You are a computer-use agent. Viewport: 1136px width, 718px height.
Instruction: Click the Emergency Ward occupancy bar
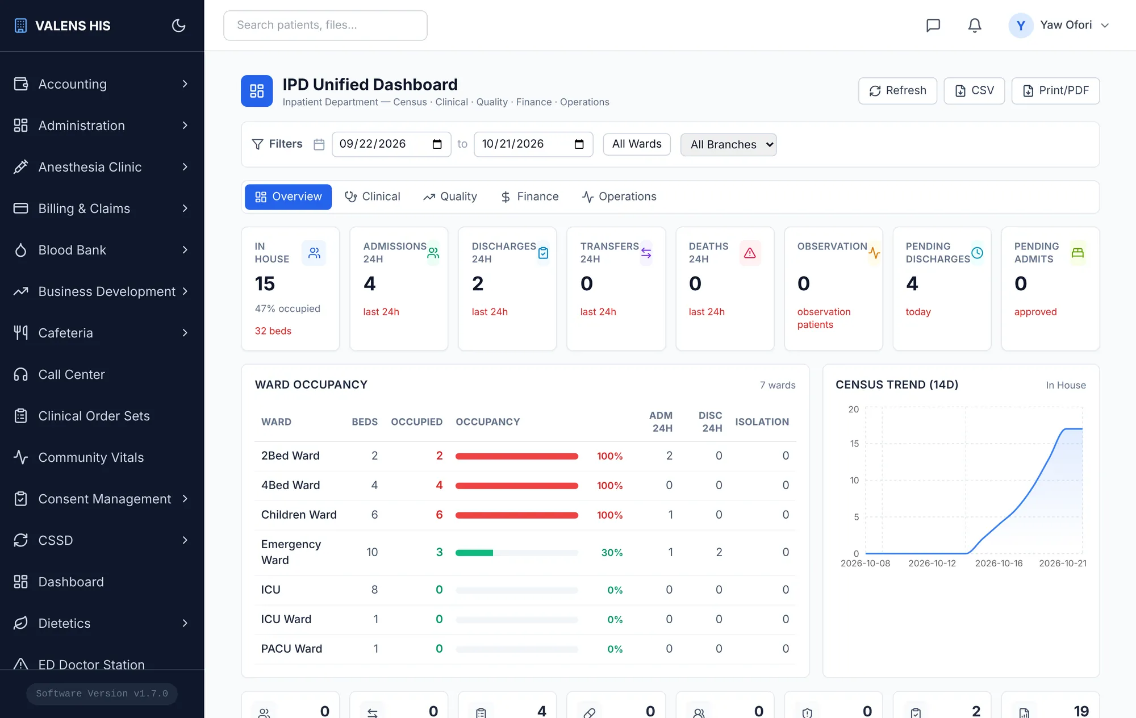tap(517, 553)
